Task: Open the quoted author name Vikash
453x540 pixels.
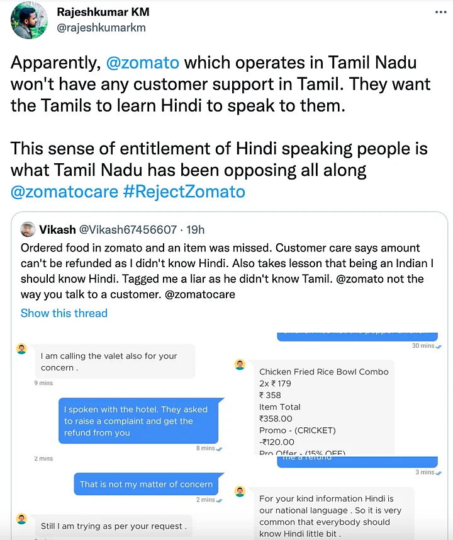Action: point(58,229)
